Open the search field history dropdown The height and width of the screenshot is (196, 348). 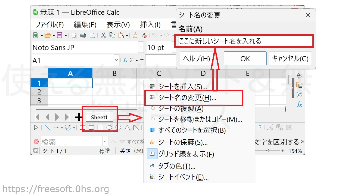point(105,142)
